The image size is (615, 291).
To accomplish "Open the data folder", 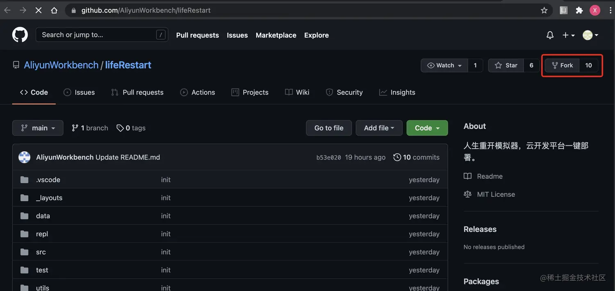I will (43, 216).
